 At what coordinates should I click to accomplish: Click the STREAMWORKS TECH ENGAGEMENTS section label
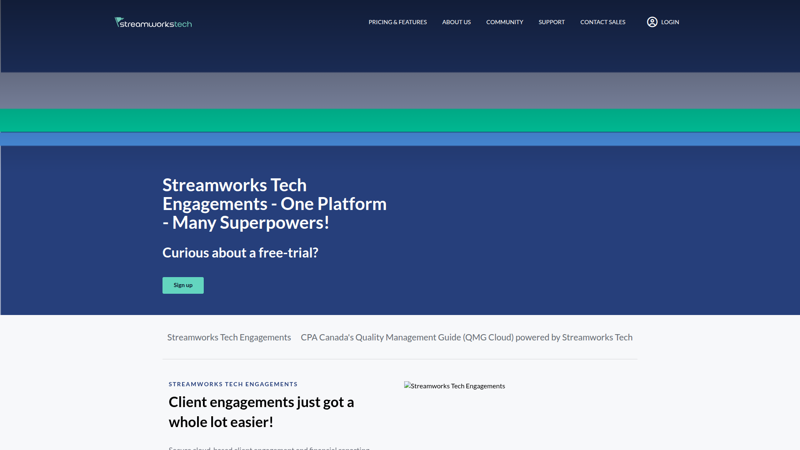233,384
